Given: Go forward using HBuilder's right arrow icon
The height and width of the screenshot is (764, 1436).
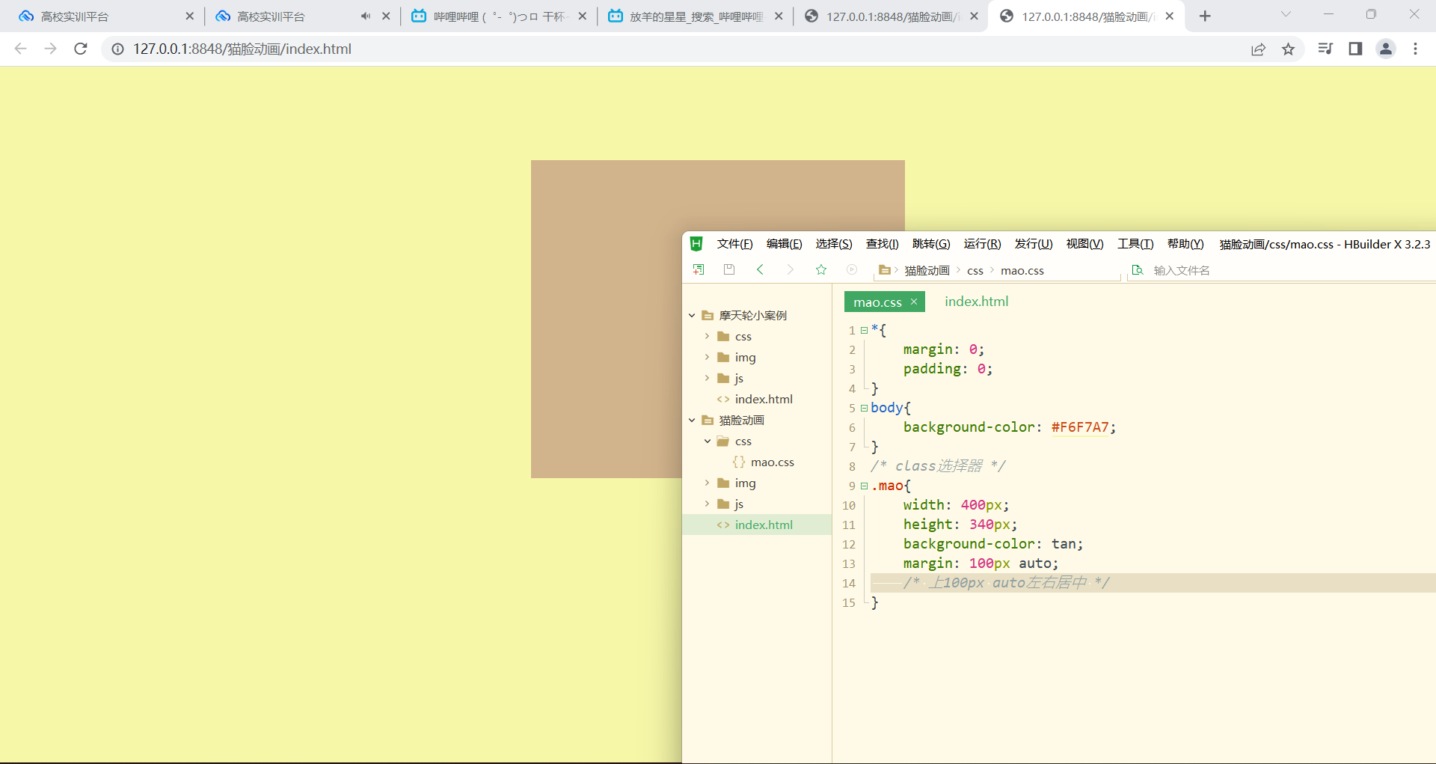Looking at the screenshot, I should click(x=791, y=269).
